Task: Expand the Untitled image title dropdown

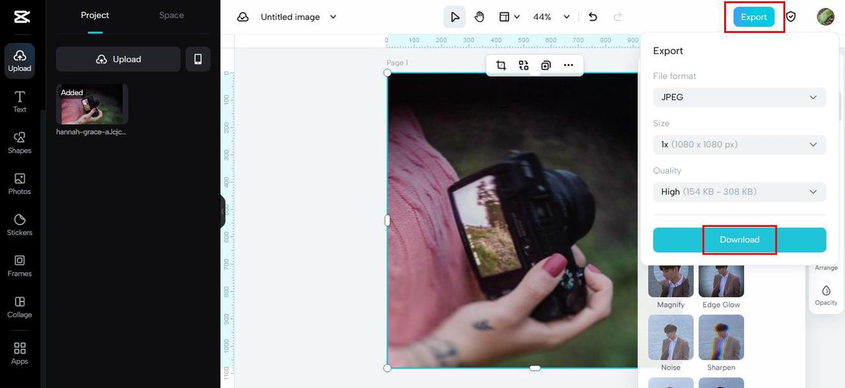Action: tap(333, 17)
